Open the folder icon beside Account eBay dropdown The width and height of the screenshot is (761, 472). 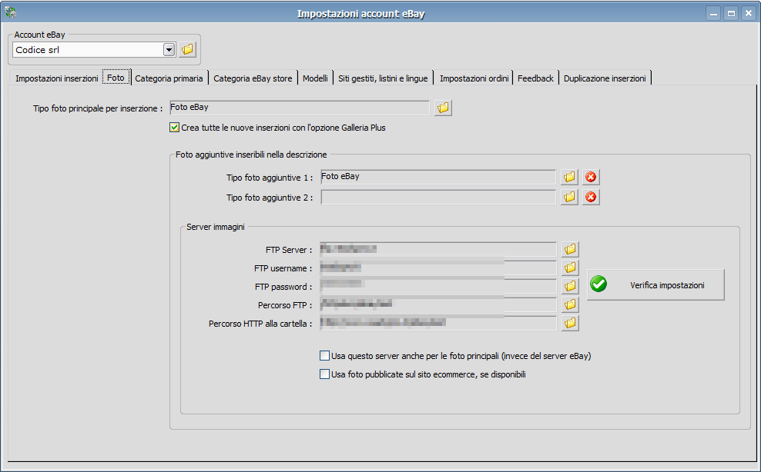click(187, 49)
